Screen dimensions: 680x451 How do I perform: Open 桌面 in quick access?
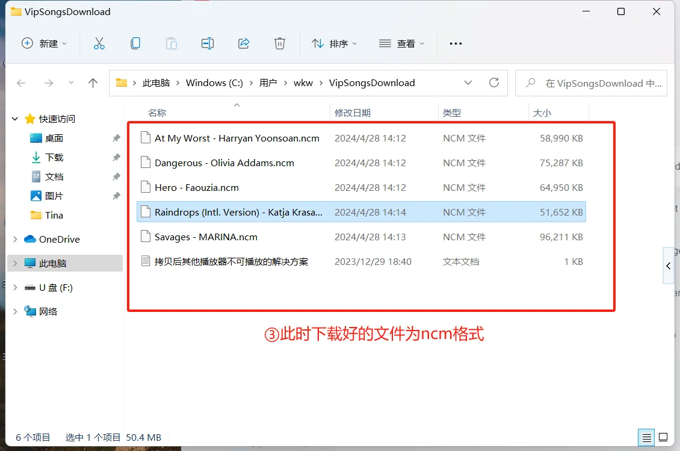(x=54, y=138)
